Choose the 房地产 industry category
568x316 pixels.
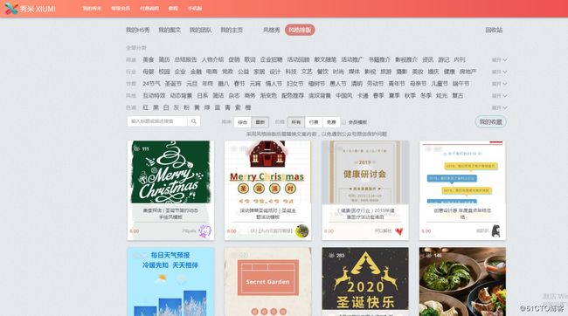(x=468, y=72)
